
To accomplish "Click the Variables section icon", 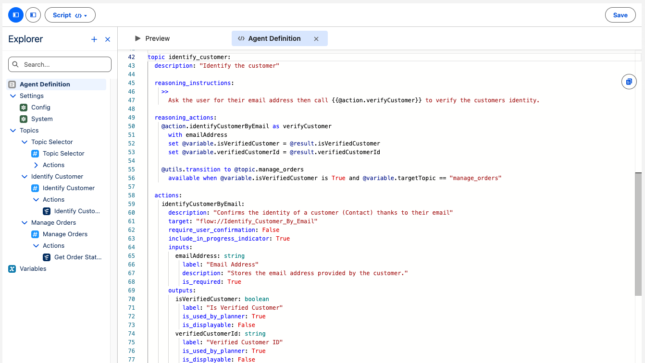I will (x=12, y=268).
